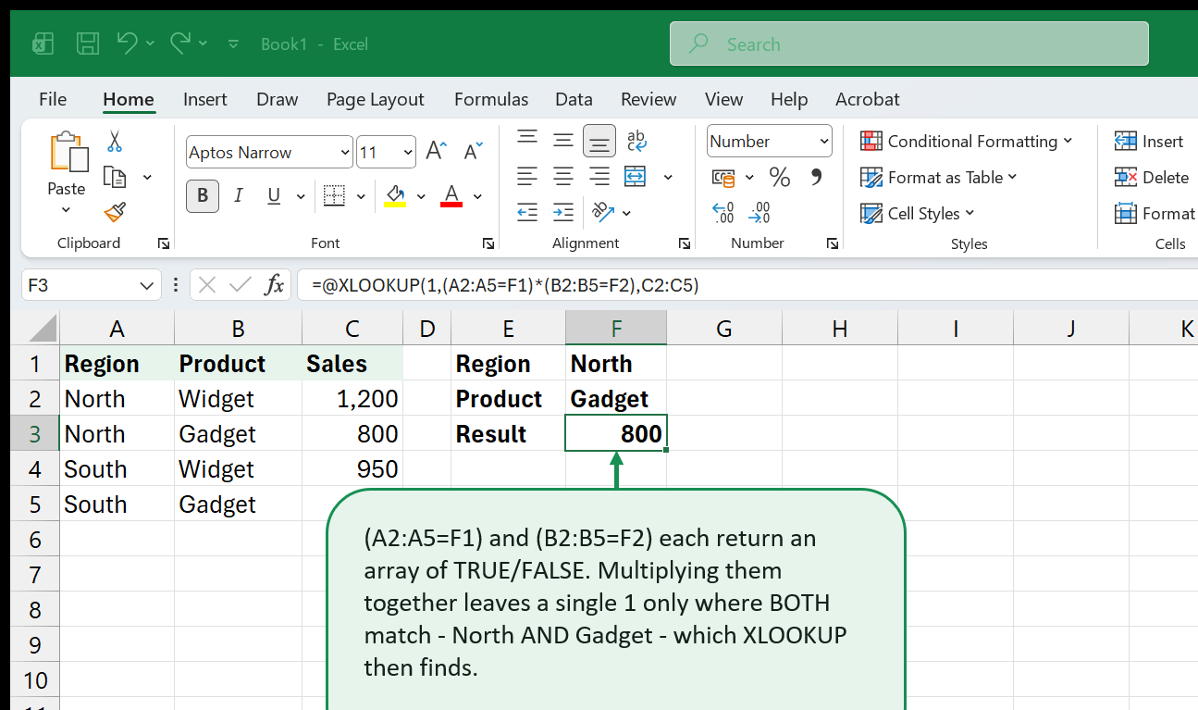Screen dimensions: 1198x710
Task: Customize Quick Access Toolbar dropdown
Action: click(x=233, y=44)
